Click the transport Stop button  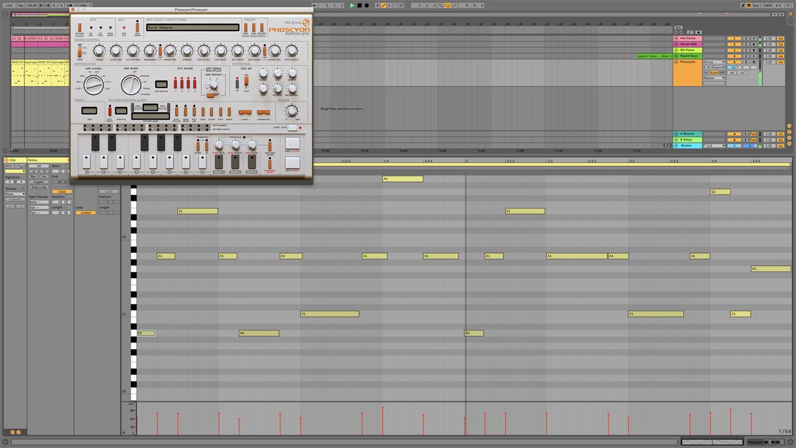pyautogui.click(x=360, y=5)
